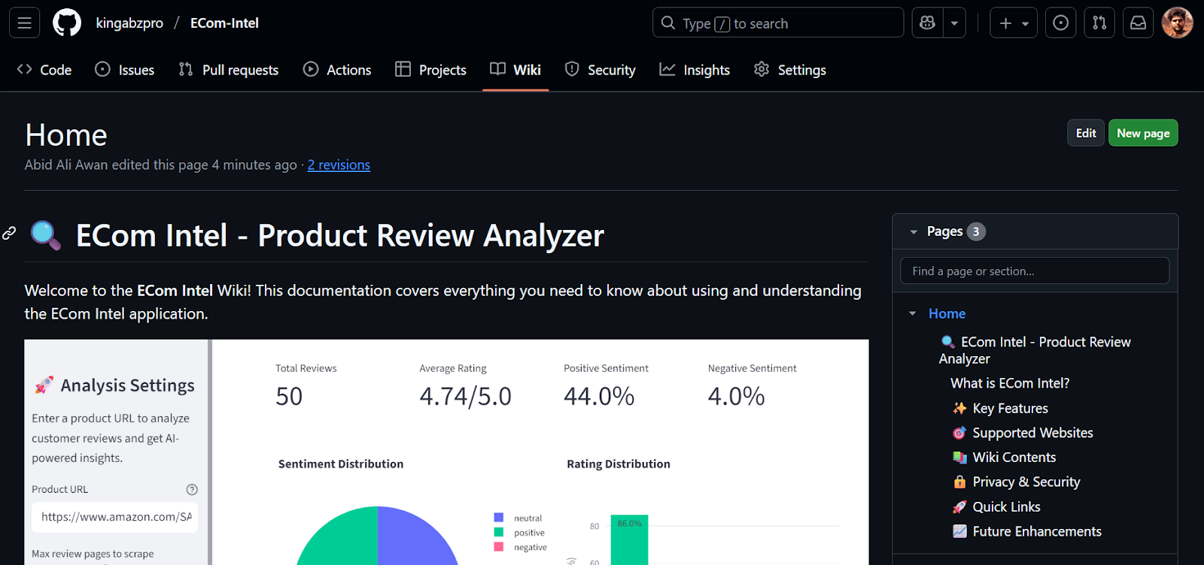Switch to the Code tab
1204x565 pixels.
coord(44,70)
